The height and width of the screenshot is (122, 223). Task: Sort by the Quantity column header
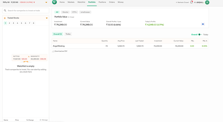(x=104, y=41)
